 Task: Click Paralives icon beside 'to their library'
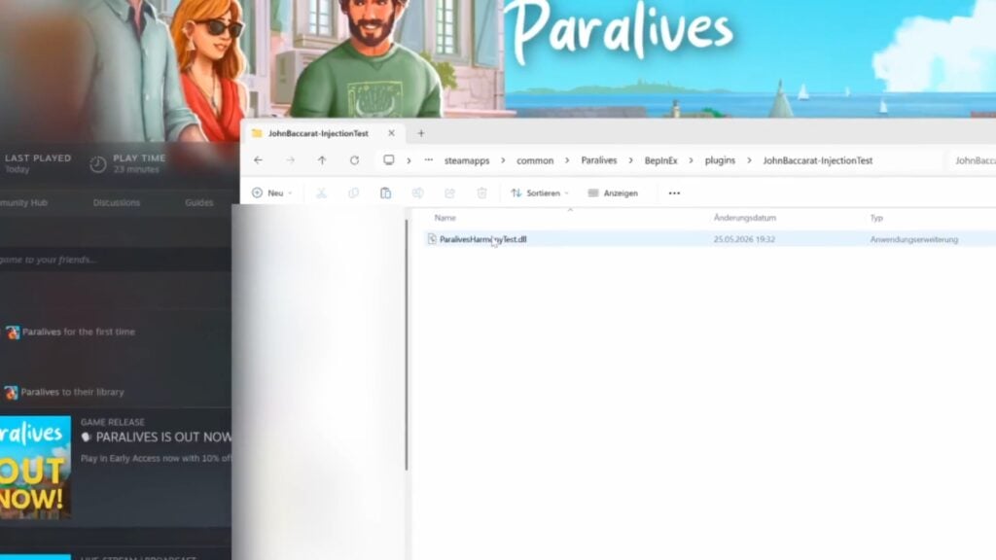(11, 393)
